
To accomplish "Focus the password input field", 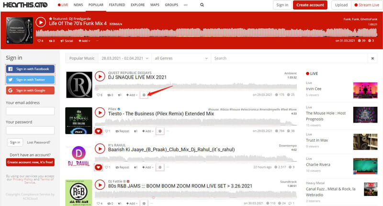I will [x=30, y=130].
